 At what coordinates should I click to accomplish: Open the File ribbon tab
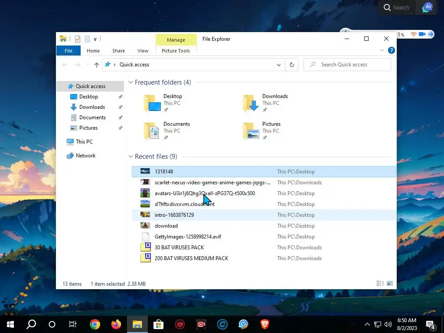(68, 51)
